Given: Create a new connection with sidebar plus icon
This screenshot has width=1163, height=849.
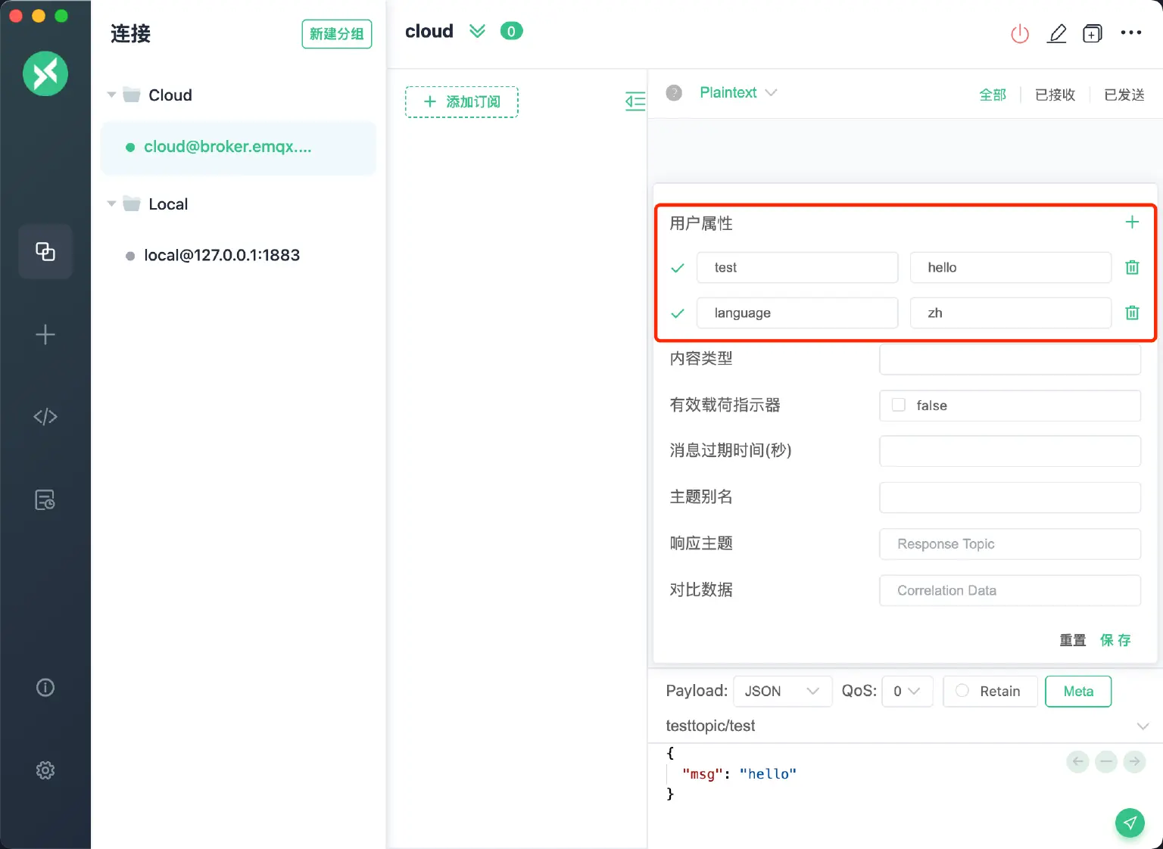Looking at the screenshot, I should pyautogui.click(x=45, y=334).
